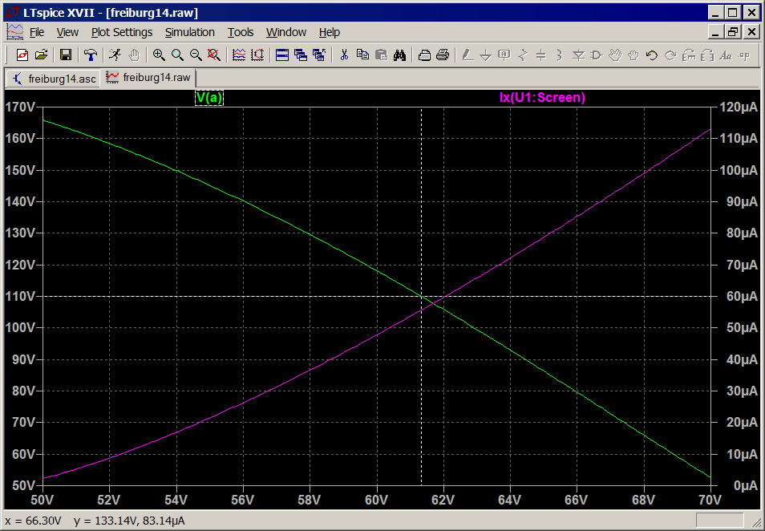Create a new schematic from the toolbar

tap(22, 55)
